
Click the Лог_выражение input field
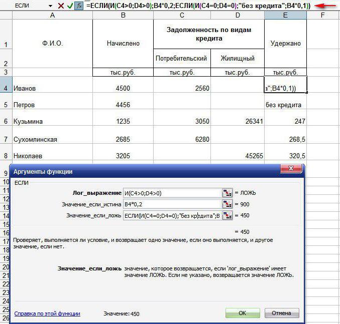pos(172,193)
